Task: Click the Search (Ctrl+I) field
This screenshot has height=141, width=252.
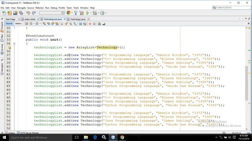Action: point(232,7)
